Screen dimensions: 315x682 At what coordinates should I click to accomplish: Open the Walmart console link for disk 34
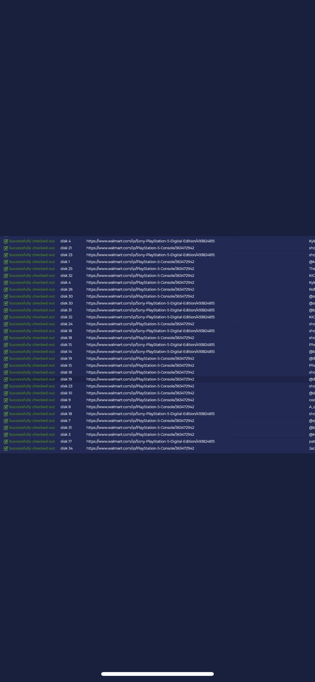(140, 449)
